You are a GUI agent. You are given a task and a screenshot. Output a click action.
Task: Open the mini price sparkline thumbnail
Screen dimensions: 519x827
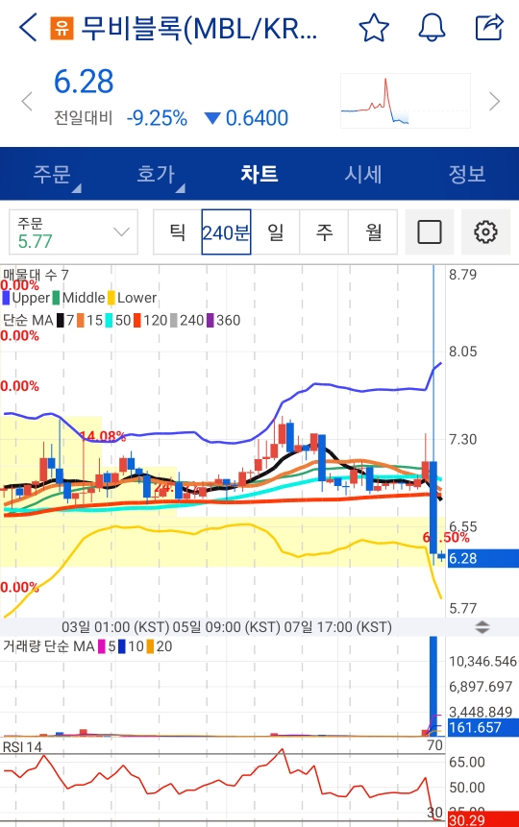point(406,101)
